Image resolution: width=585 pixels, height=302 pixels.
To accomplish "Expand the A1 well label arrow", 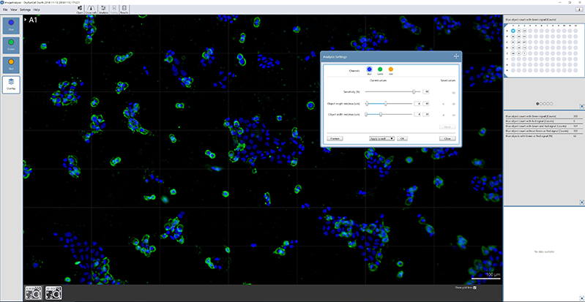I will pos(26,20).
